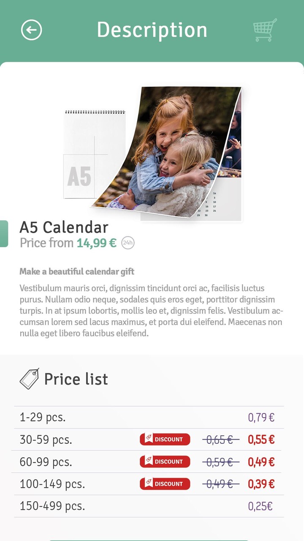
Task: Tap the 24h delivery icon
Action: (128, 243)
